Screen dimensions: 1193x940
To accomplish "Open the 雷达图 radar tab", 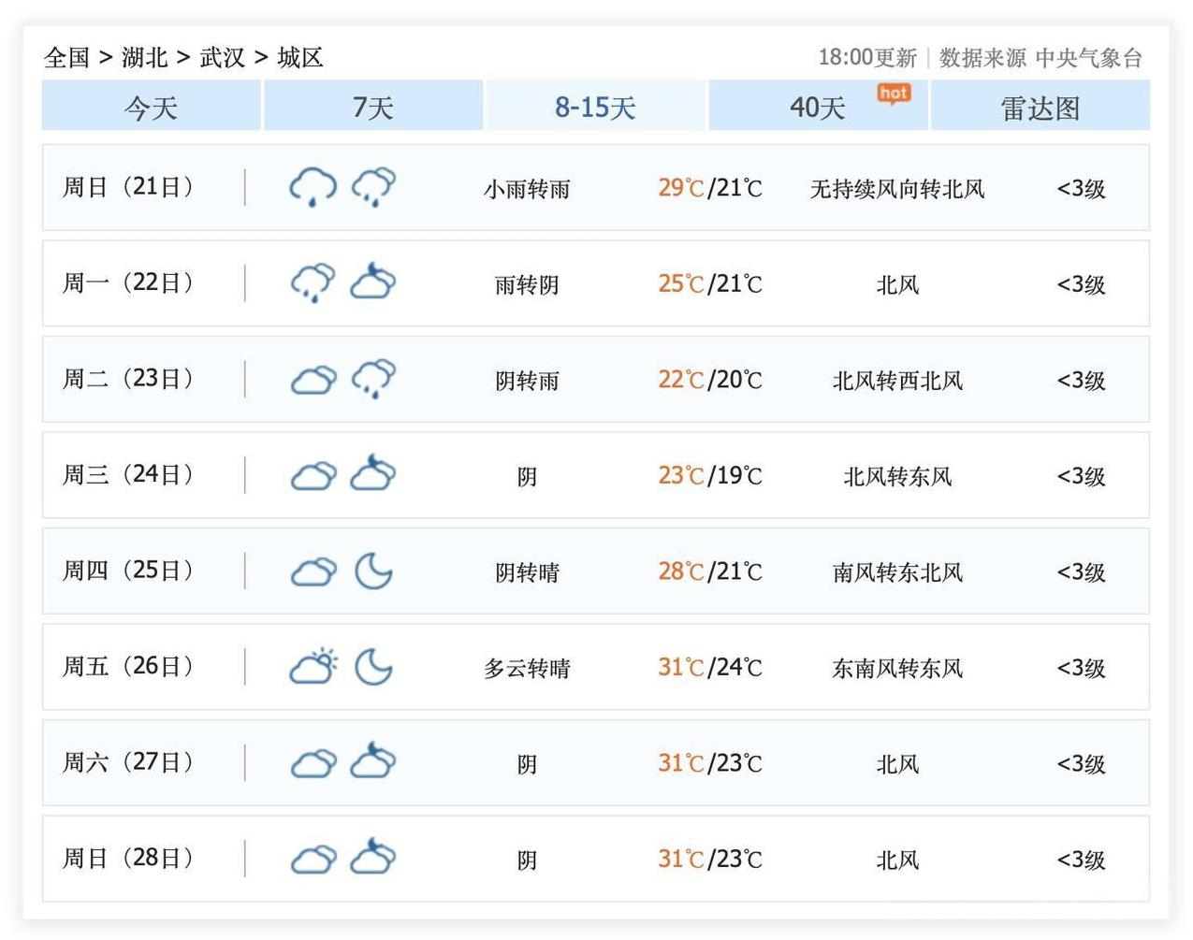I will pyautogui.click(x=1040, y=107).
